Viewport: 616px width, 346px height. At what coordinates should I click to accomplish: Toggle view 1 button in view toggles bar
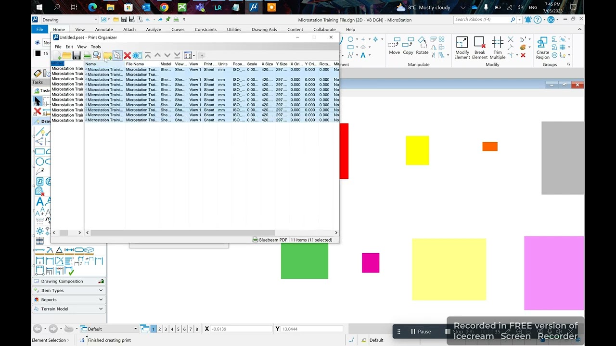click(154, 329)
